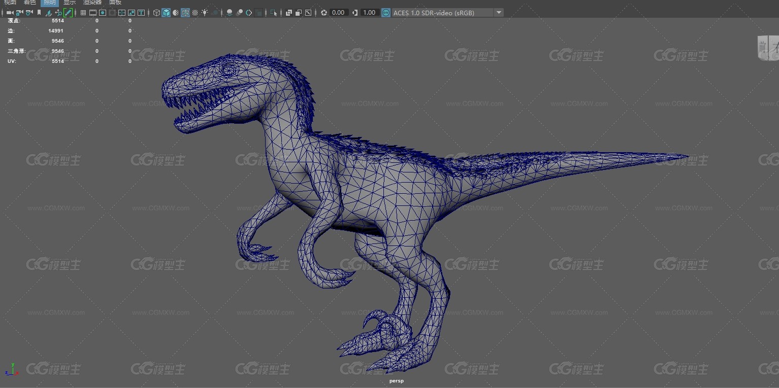Click the Safe Title icon
Image resolution: width=779 pixels, height=388 pixels.
[141, 13]
